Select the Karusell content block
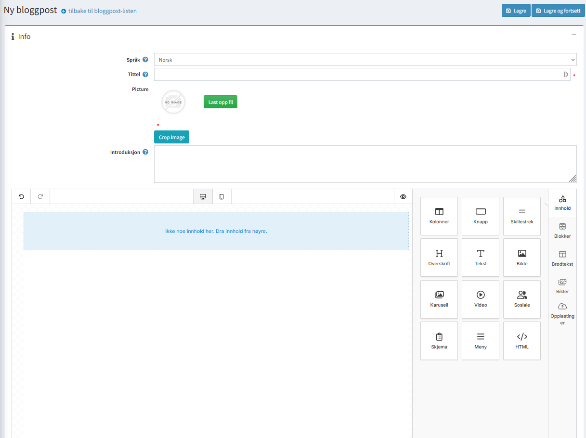The image size is (586, 438). [439, 299]
